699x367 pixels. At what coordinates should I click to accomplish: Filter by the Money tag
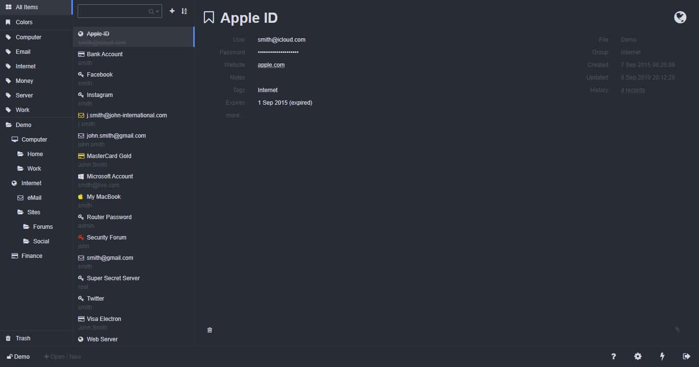36,81
